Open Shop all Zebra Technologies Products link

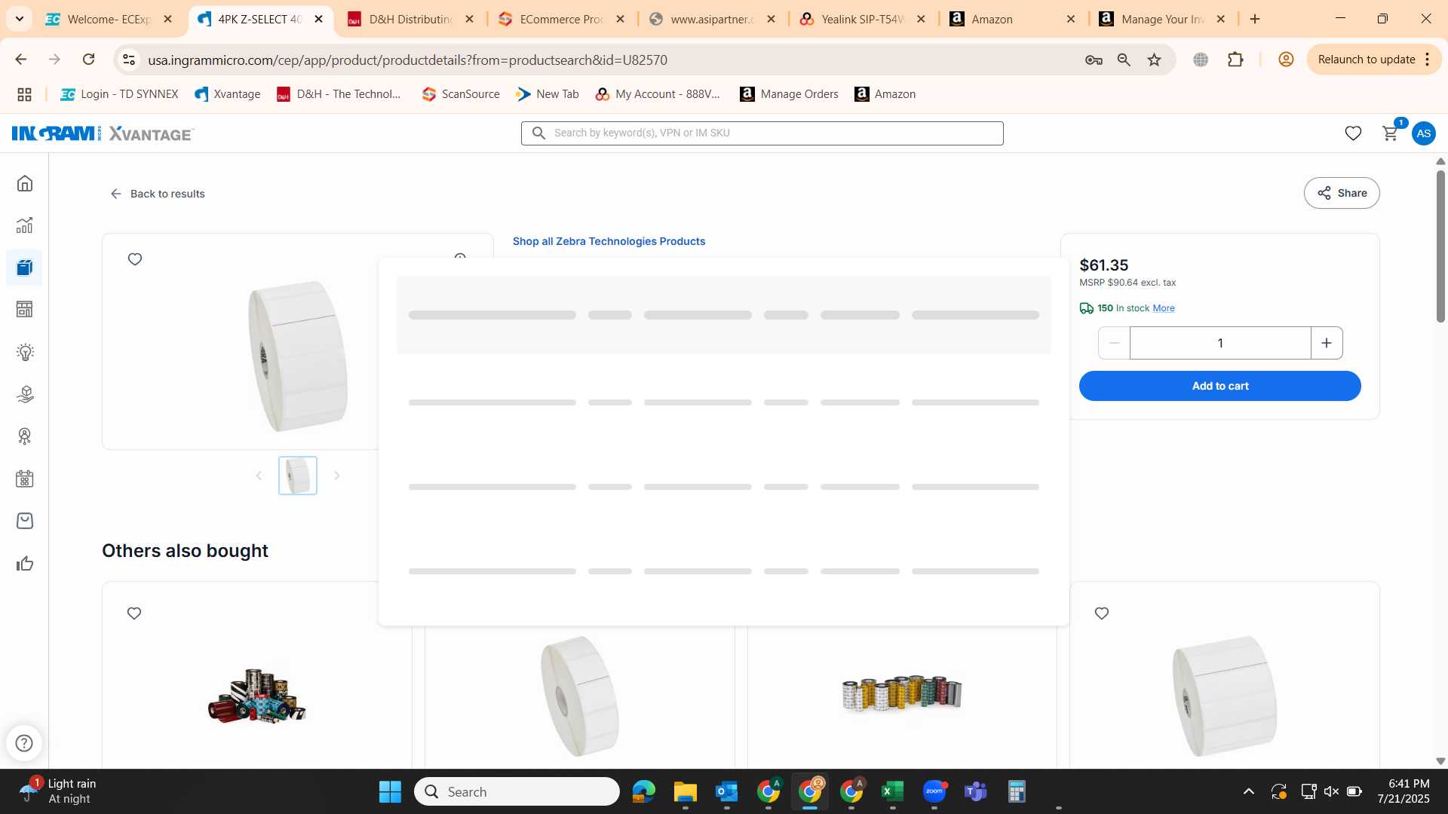[609, 241]
